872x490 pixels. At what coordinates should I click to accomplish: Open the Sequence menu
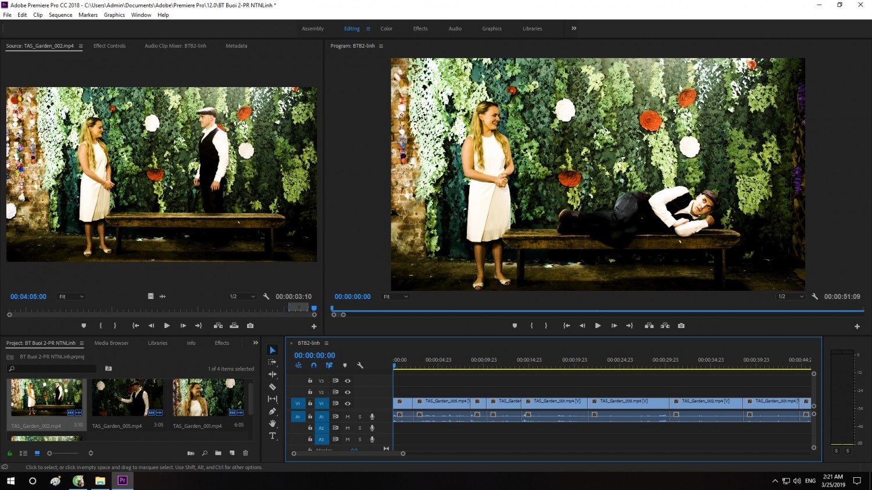[60, 15]
